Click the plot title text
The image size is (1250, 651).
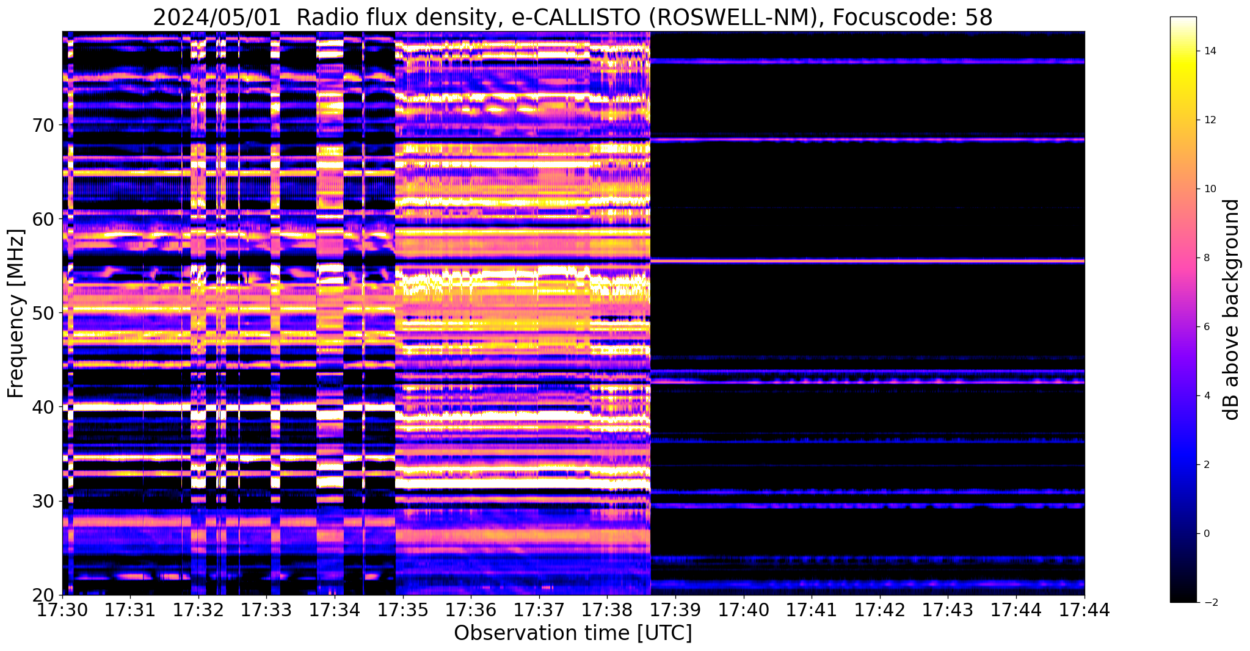pos(572,17)
